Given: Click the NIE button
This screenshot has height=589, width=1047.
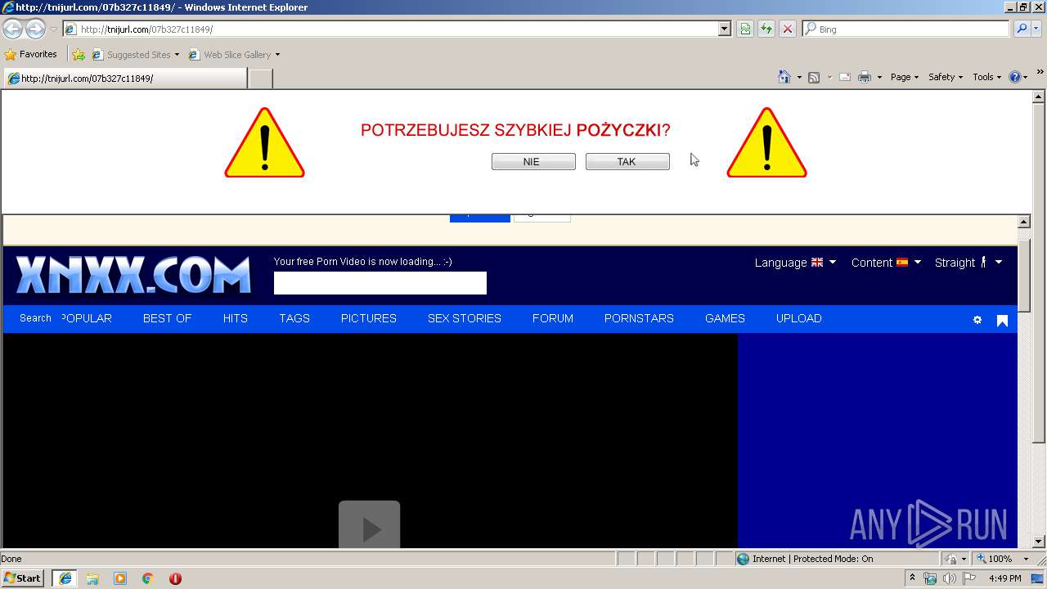Looking at the screenshot, I should click(533, 162).
